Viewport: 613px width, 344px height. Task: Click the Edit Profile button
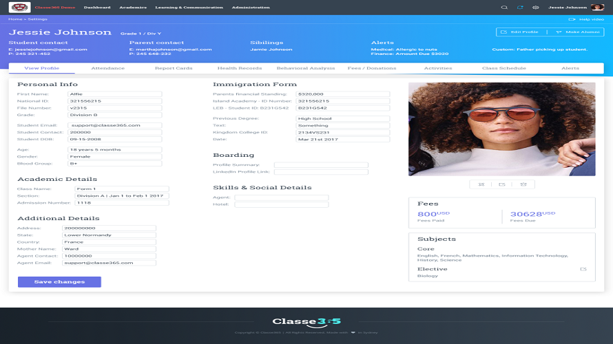[x=521, y=32]
